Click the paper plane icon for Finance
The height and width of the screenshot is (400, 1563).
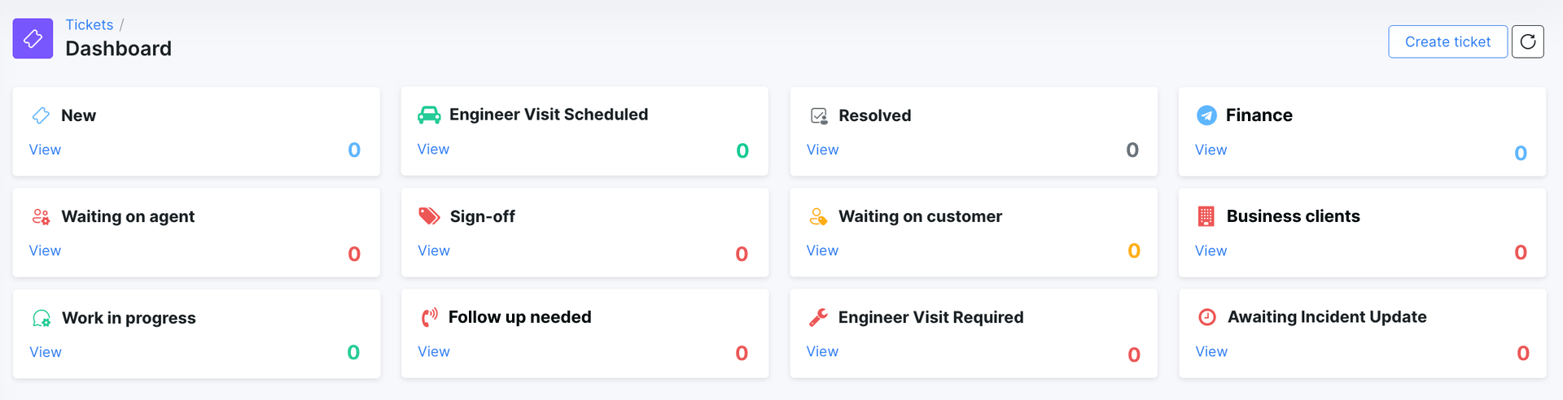point(1206,115)
